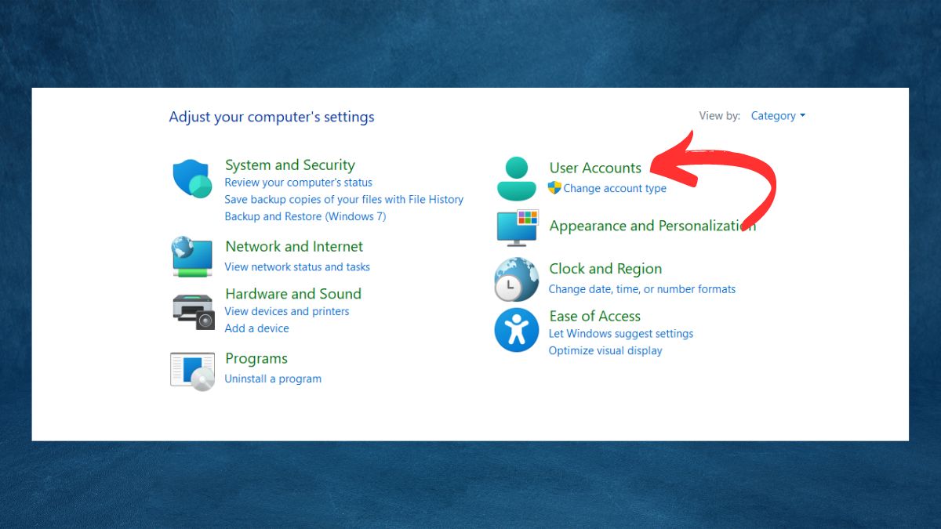Click the User Accounts person icon
Screen dimensions: 941x529
tap(517, 178)
